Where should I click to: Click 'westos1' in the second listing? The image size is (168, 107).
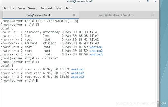[x=77, y=69]
